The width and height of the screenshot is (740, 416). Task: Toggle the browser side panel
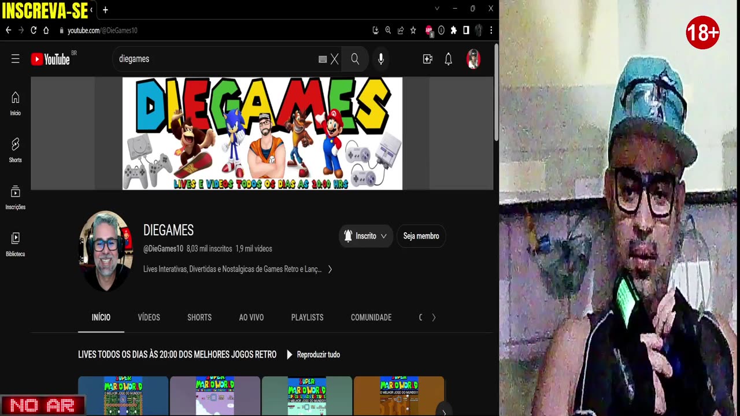point(466,30)
